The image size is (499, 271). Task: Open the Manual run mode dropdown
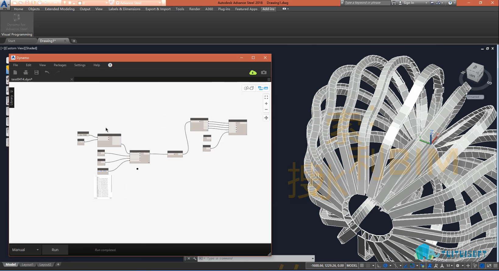(x=26, y=250)
